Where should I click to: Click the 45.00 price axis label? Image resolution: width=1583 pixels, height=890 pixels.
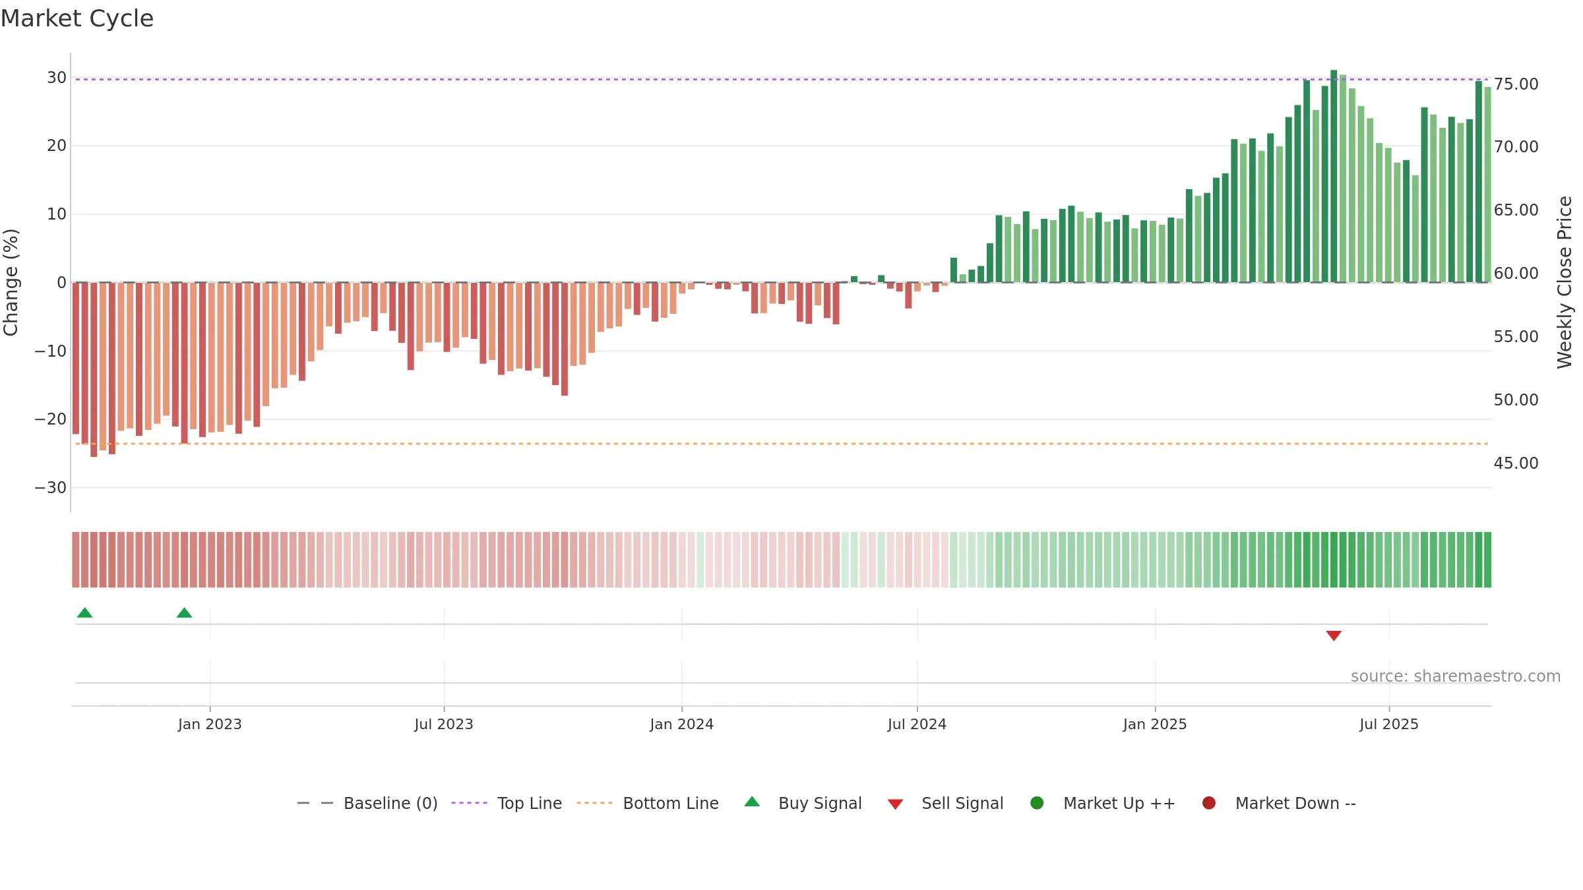1516,463
